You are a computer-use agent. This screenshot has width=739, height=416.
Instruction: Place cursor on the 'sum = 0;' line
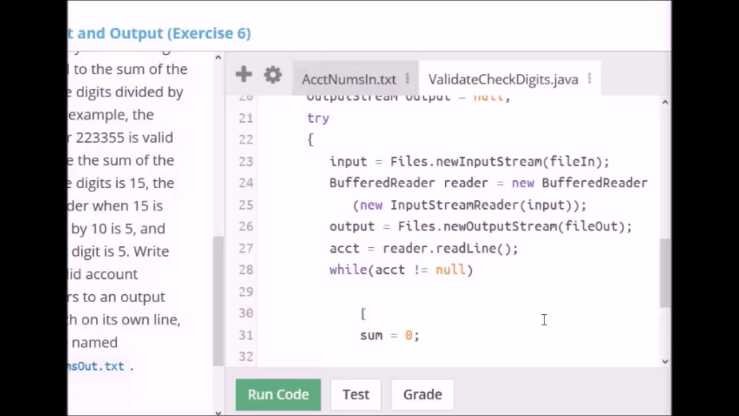[x=389, y=335]
